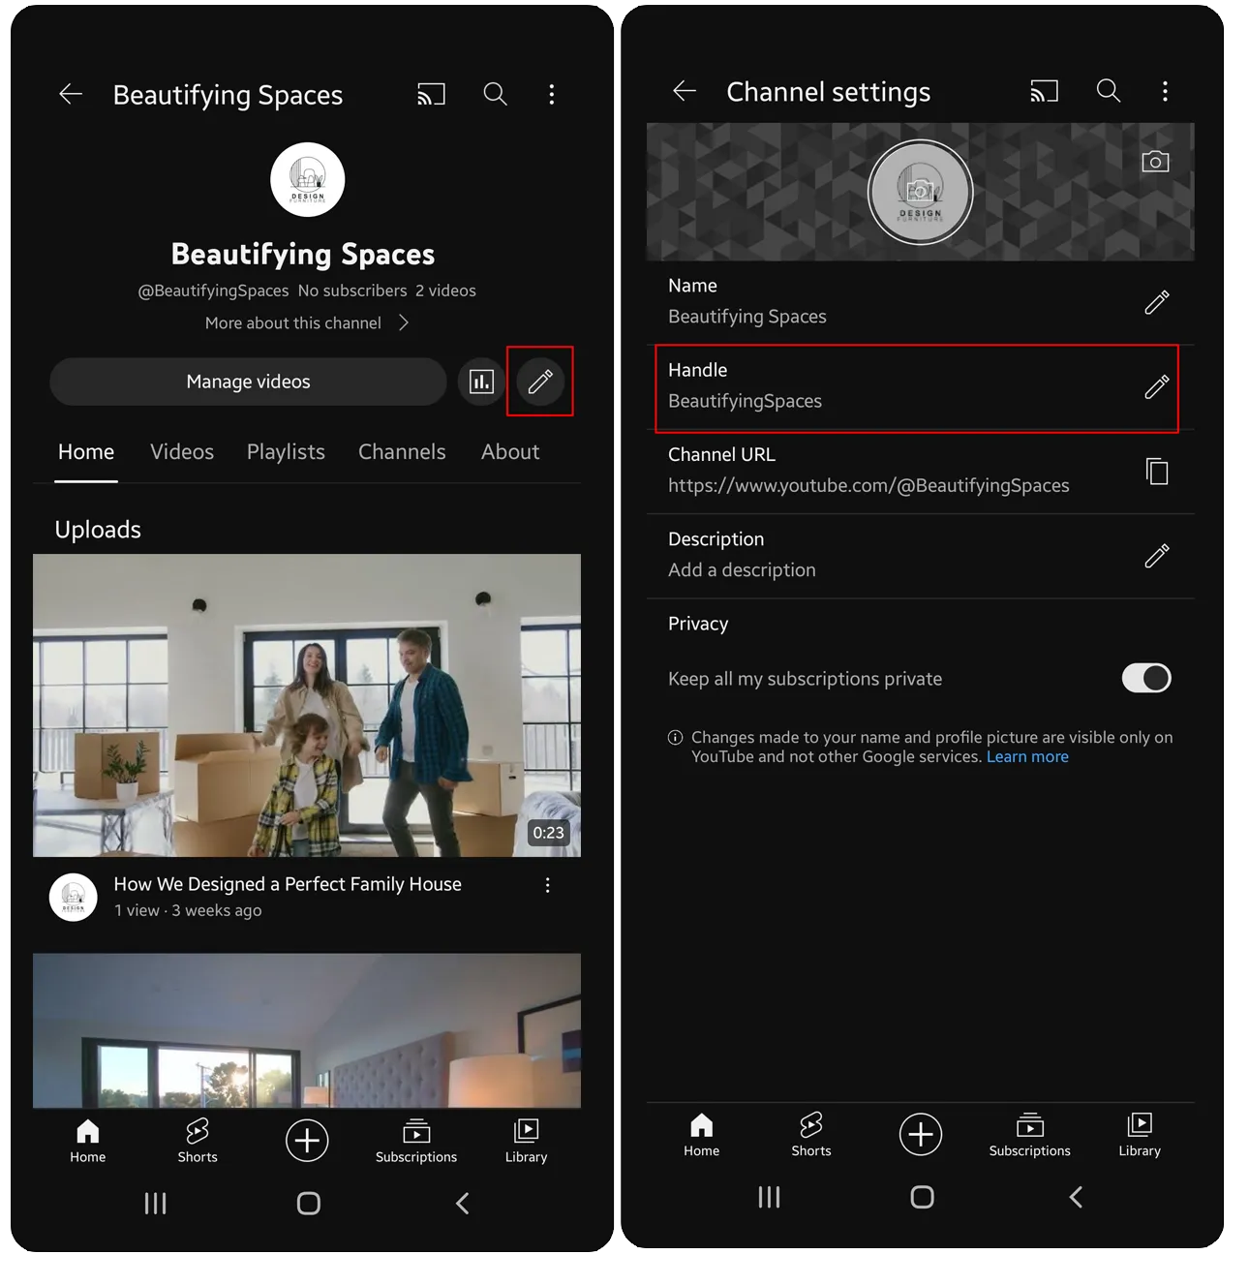1249x1285 pixels.
Task: Open options for the Family House video
Action: pos(547,884)
